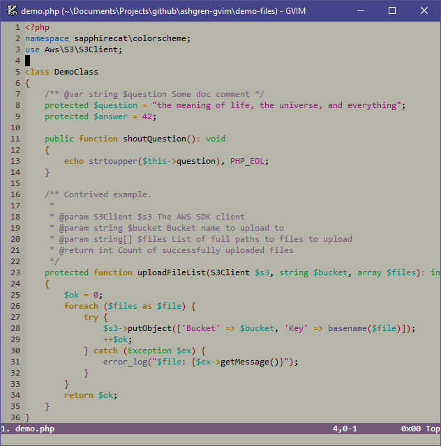Click '$question' variable on line 8

click(115, 105)
